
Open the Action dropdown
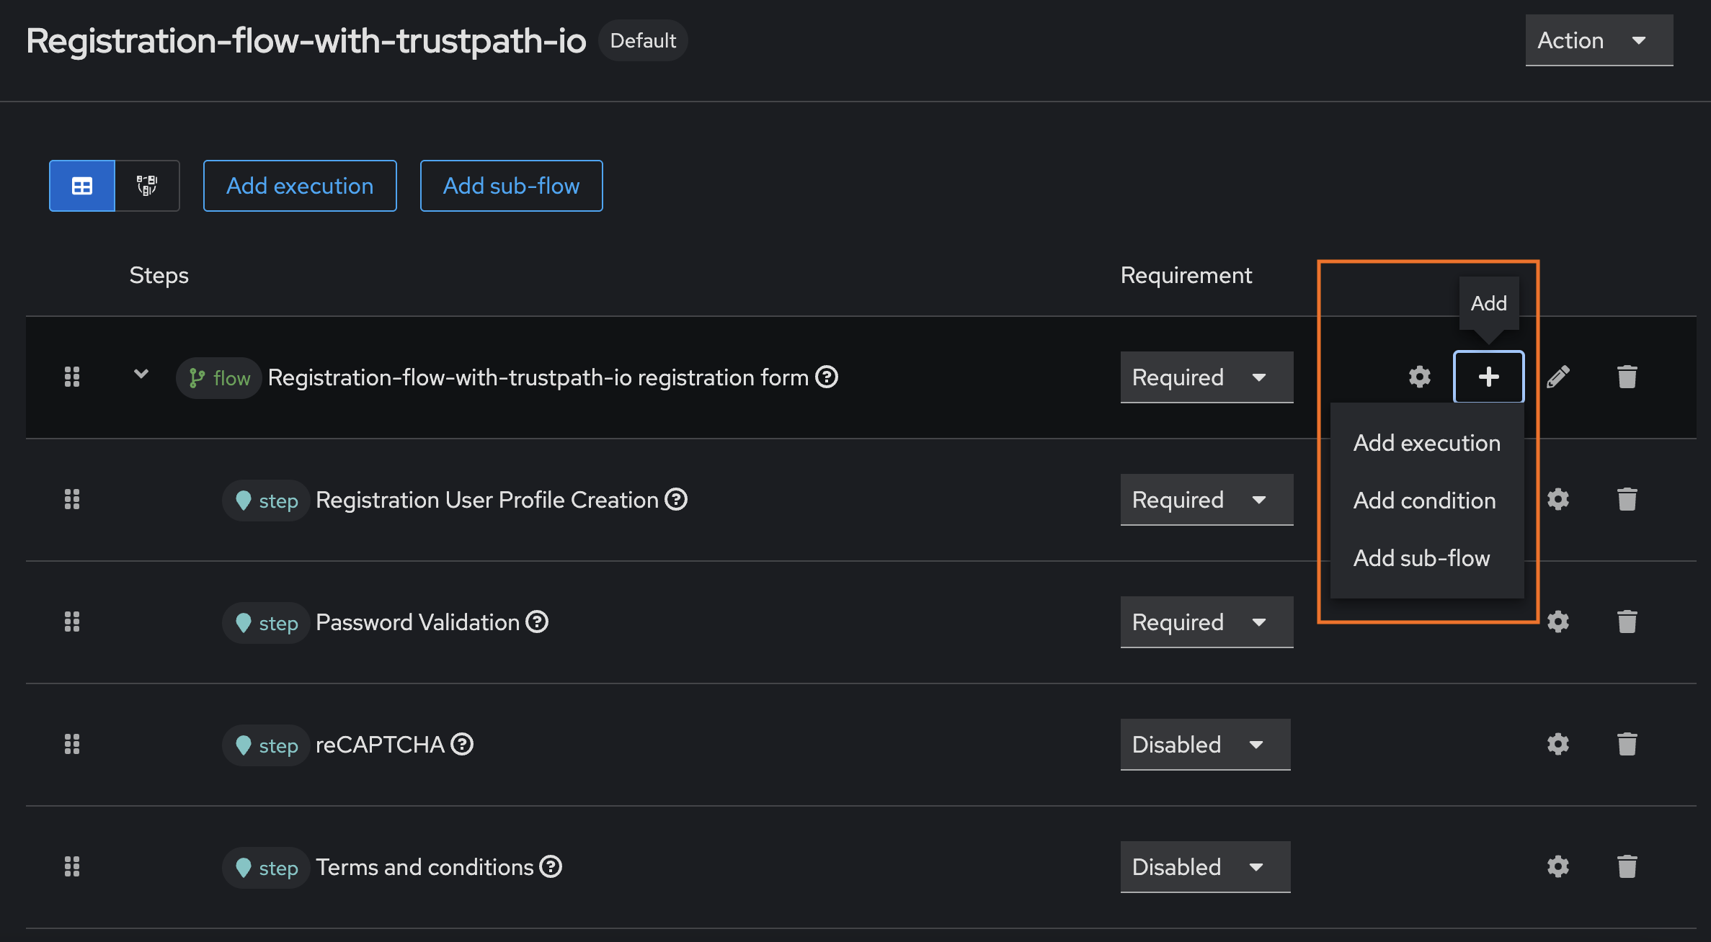pyautogui.click(x=1599, y=40)
